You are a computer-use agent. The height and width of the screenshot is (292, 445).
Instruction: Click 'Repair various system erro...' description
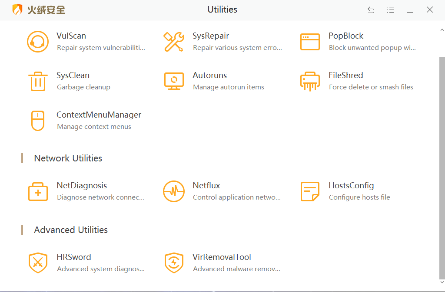[238, 48]
